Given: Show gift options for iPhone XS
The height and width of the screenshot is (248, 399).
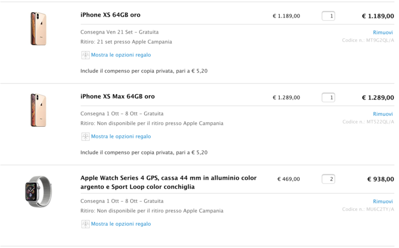Looking at the screenshot, I should click(121, 55).
